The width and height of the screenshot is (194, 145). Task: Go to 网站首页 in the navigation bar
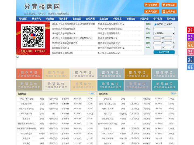click(23, 19)
